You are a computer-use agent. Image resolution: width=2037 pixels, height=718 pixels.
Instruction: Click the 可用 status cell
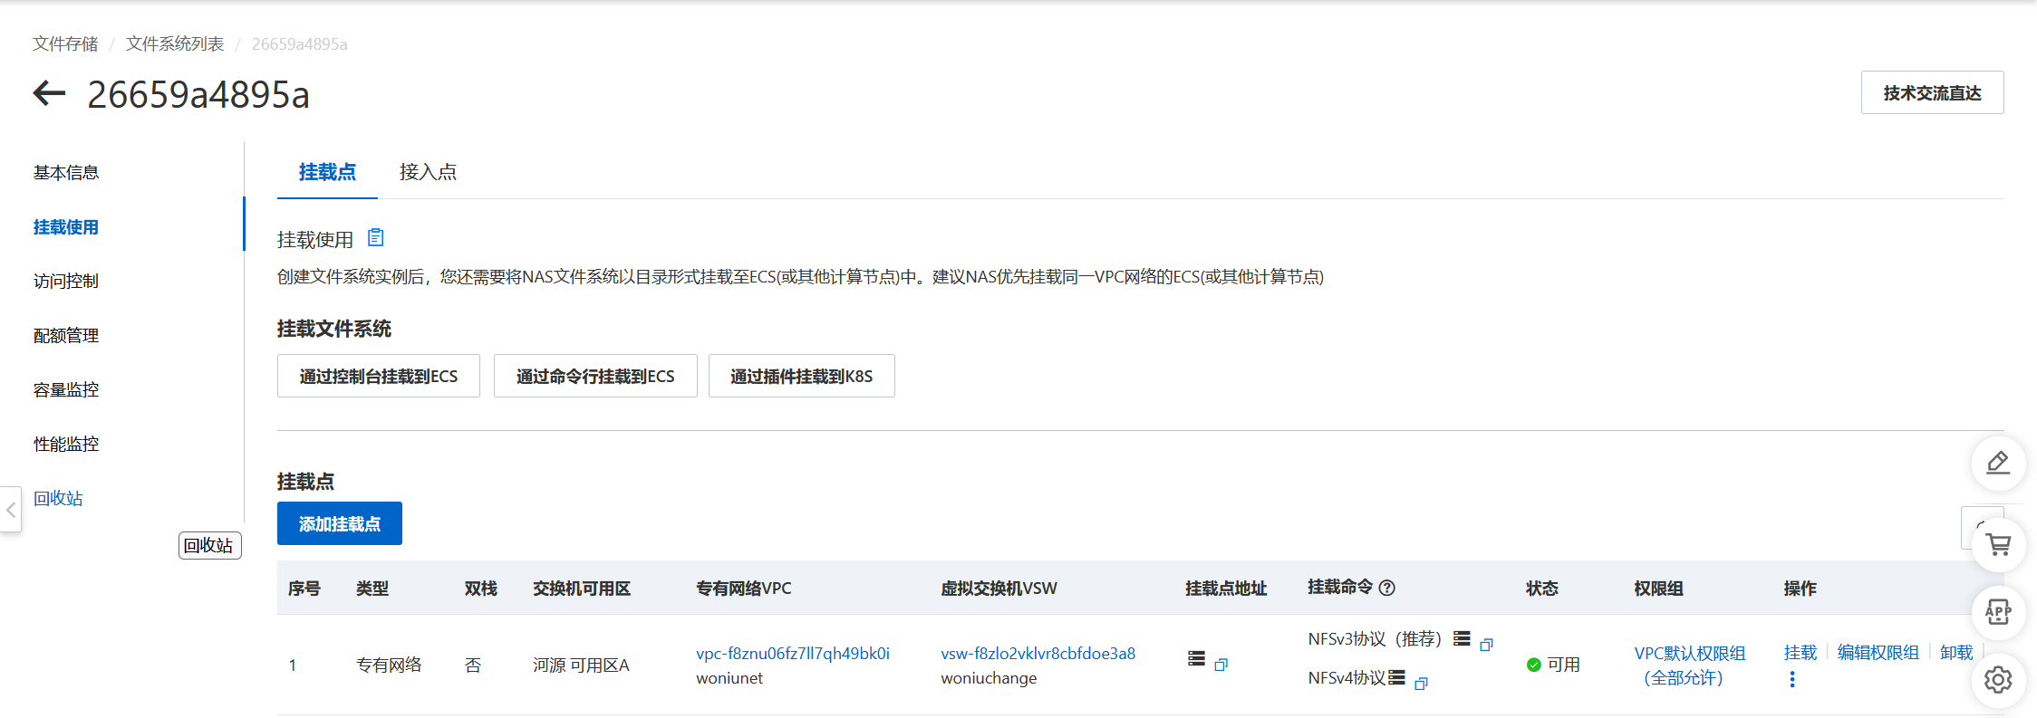tap(1553, 665)
